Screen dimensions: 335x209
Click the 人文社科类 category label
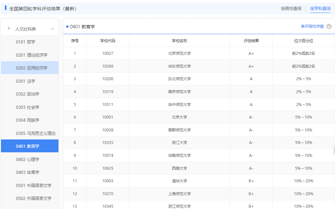(26, 29)
